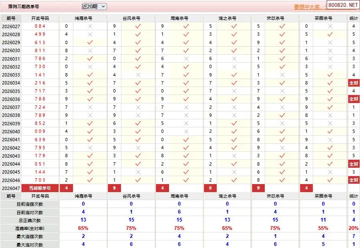This screenshot has width=360, height=248.
Task: Click the 800820.NET watermark logo
Action: tap(343, 5)
